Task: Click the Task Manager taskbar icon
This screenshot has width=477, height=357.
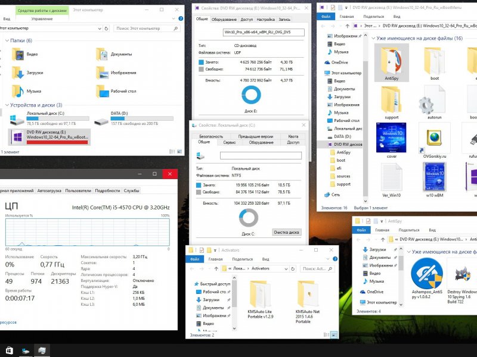Action: [42, 350]
